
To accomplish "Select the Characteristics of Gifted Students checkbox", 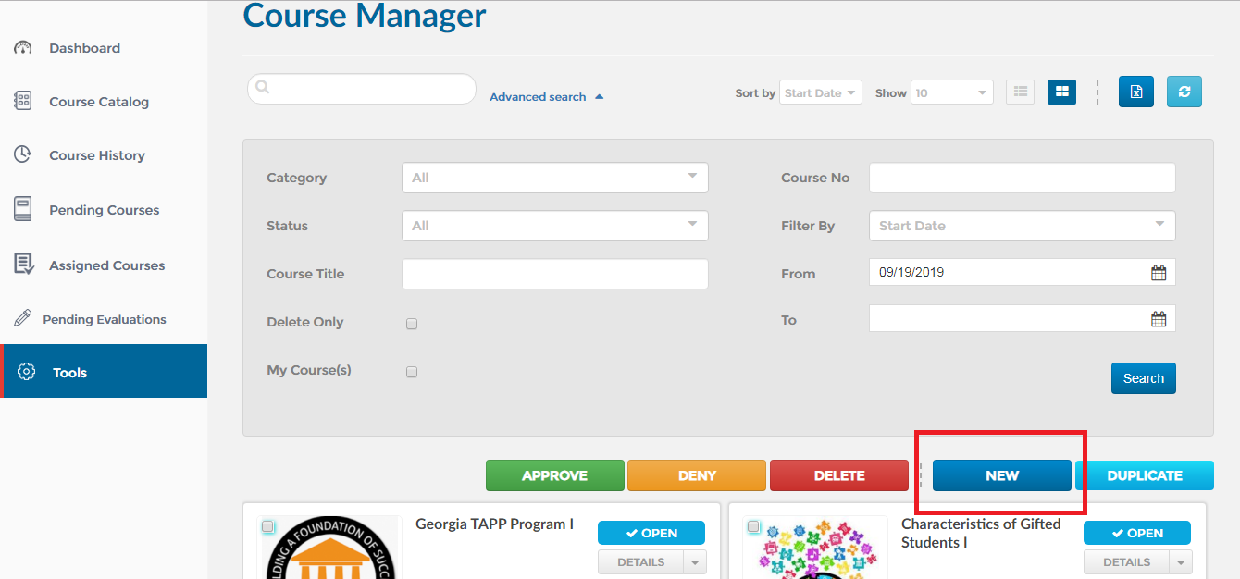I will [753, 526].
